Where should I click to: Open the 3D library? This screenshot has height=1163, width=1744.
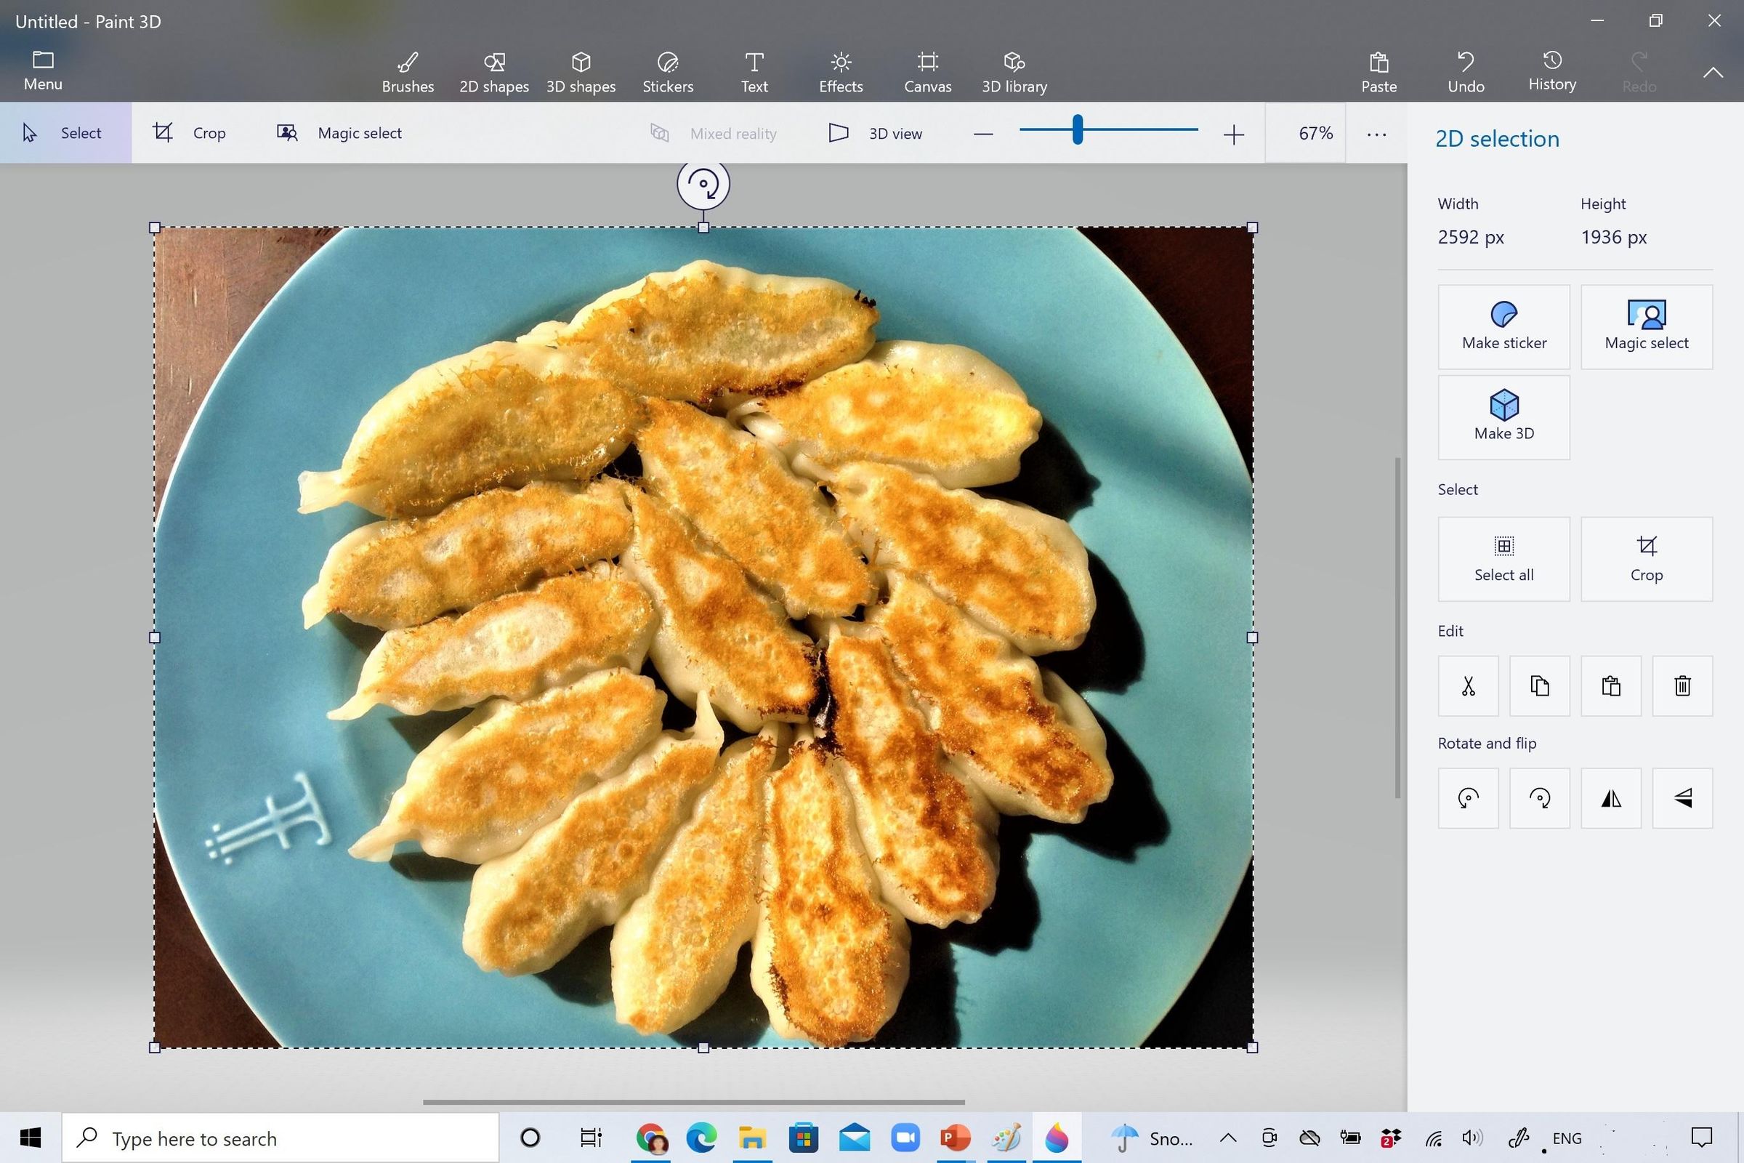click(x=1013, y=71)
